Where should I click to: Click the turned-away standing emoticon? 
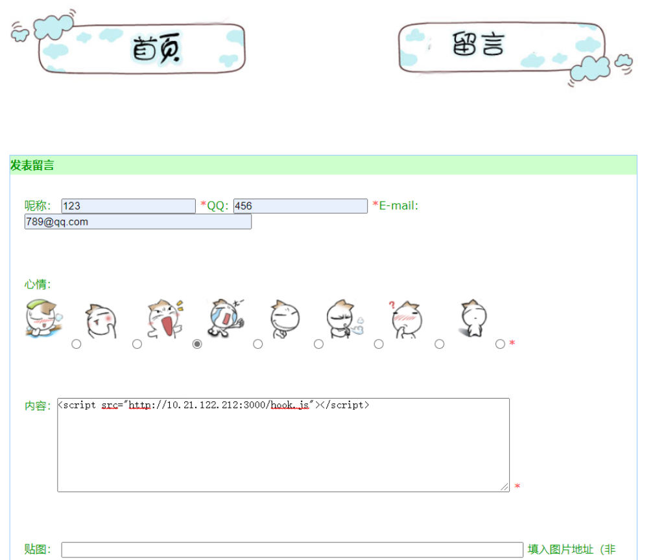pyautogui.click(x=473, y=318)
